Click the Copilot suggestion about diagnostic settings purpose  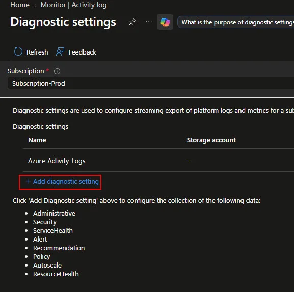[236, 22]
